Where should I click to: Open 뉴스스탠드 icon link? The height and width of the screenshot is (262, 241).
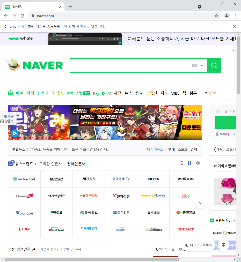coord(11,163)
